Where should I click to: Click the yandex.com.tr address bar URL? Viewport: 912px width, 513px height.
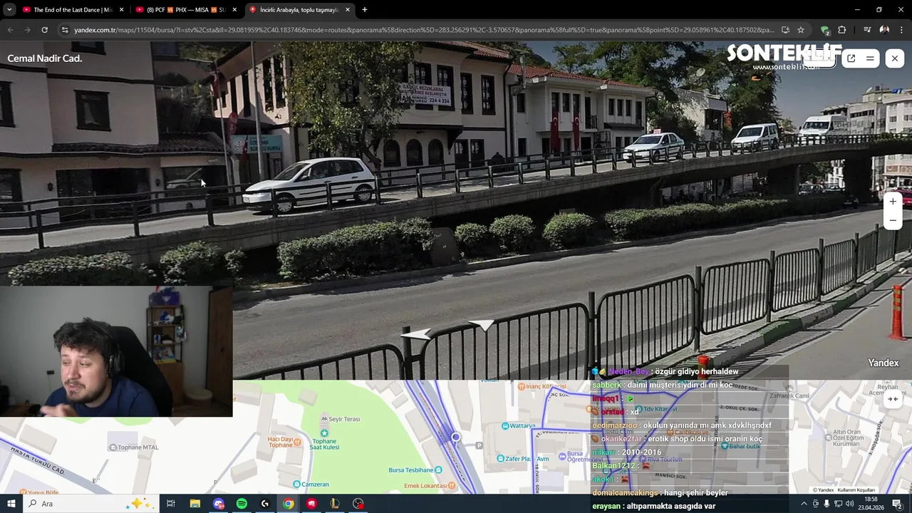[x=423, y=30]
